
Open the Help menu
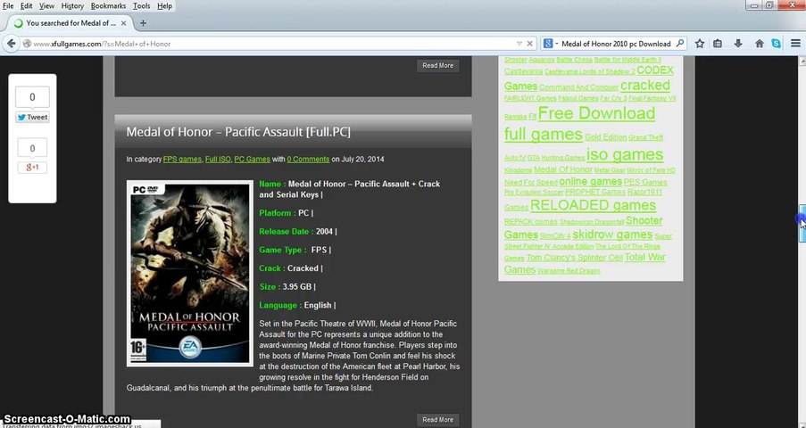pos(164,5)
